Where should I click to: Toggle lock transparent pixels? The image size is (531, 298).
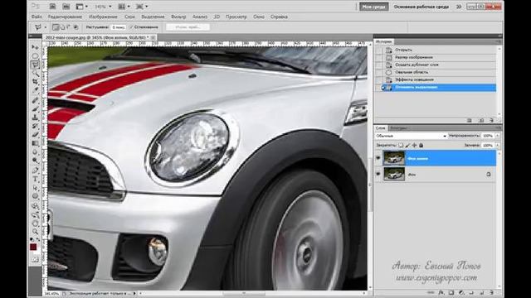coord(401,146)
